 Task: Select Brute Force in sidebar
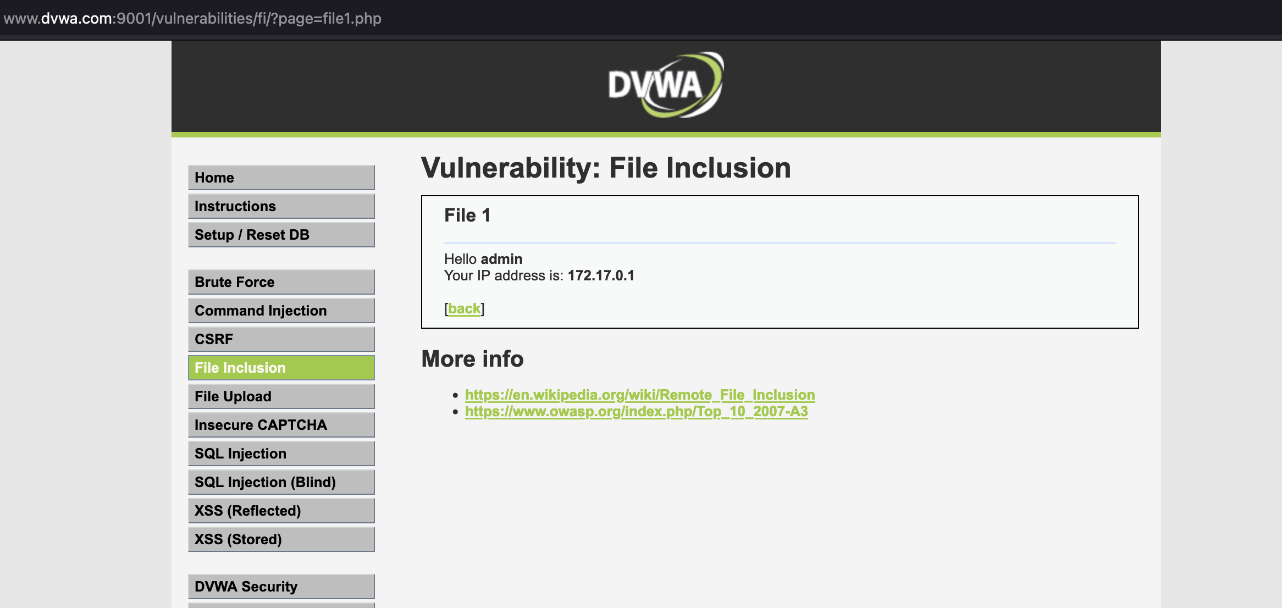(281, 282)
